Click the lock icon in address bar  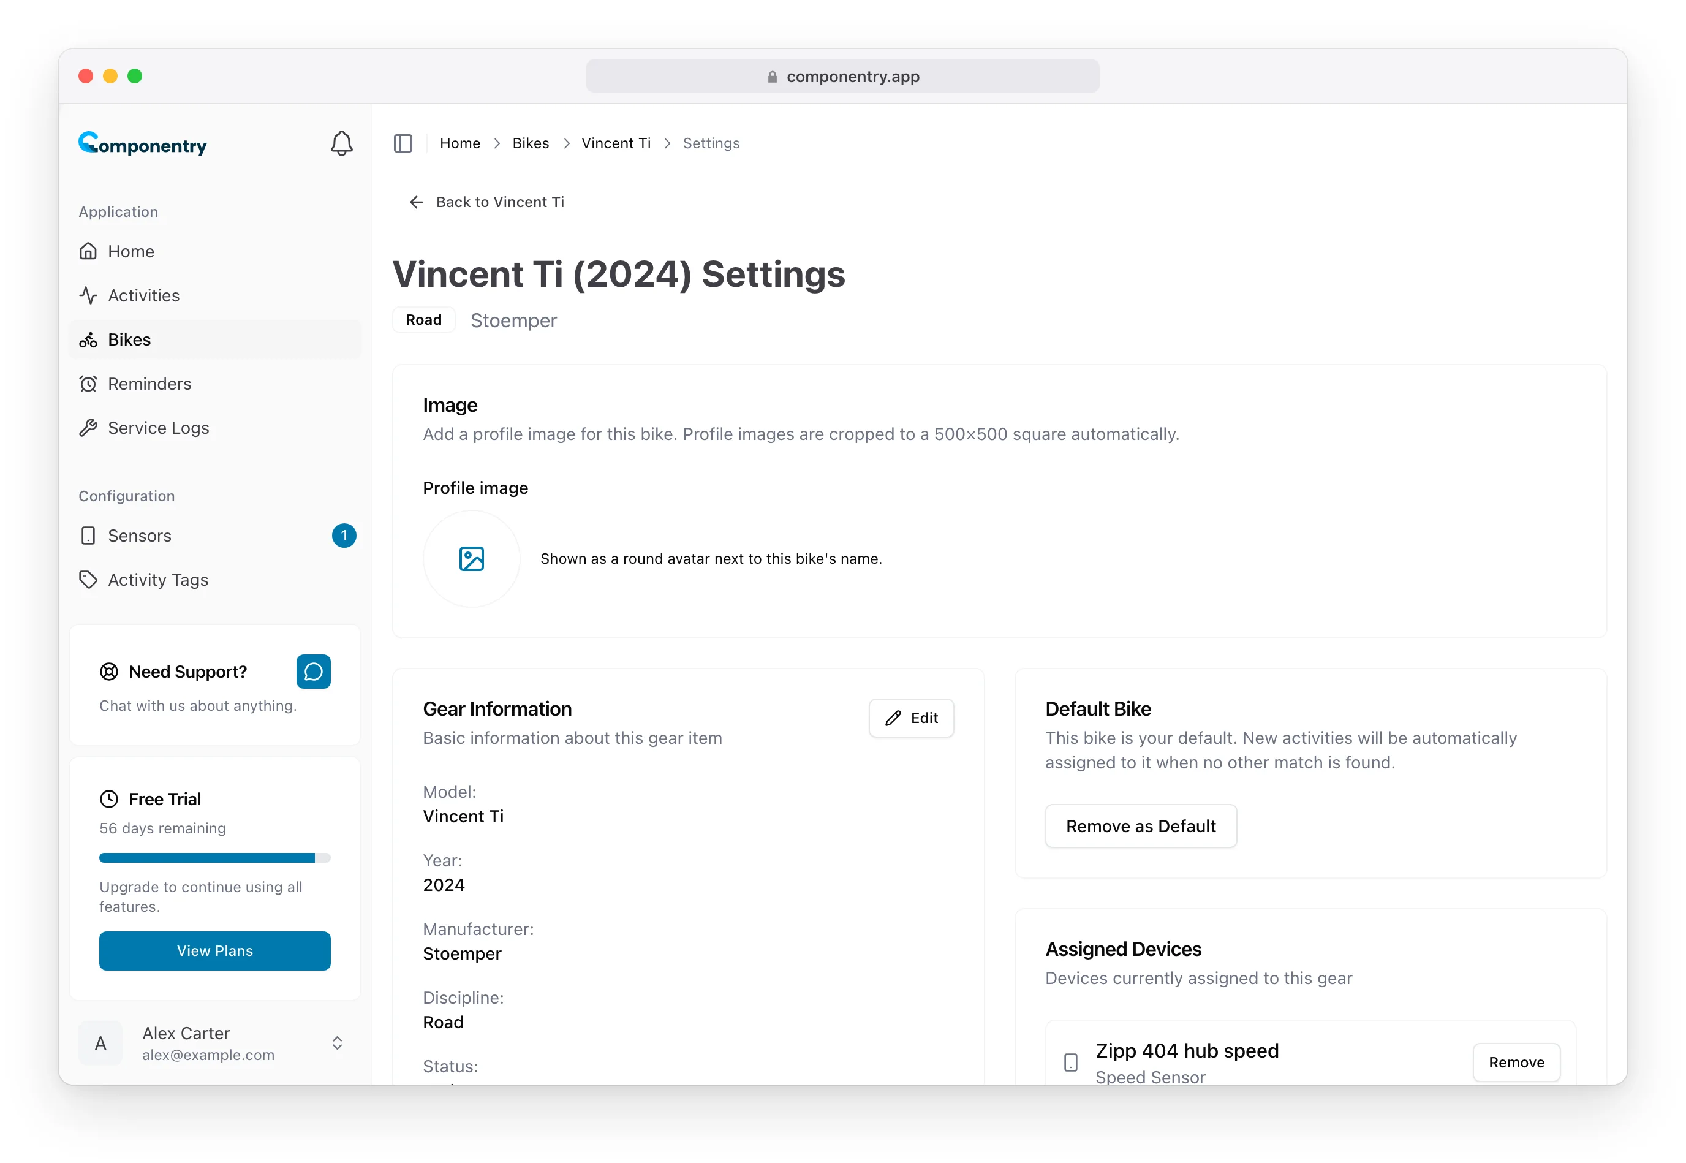click(x=773, y=77)
